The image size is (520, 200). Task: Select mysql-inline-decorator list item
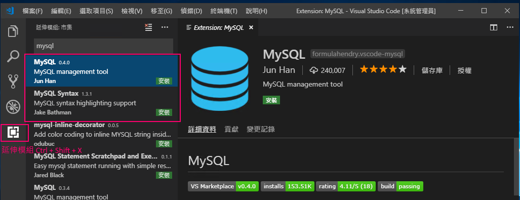point(102,134)
